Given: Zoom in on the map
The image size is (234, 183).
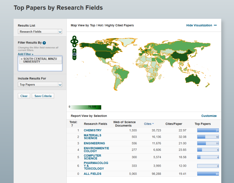Looking at the screenshot, I should 74,50.
